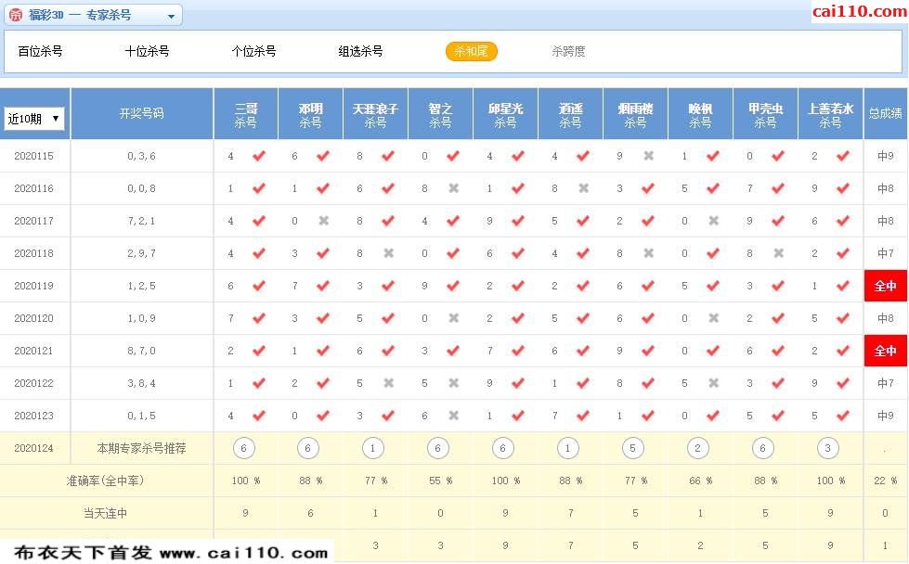The image size is (909, 564).
Task: Switch to 个位杀号 tab
Action: 253,52
